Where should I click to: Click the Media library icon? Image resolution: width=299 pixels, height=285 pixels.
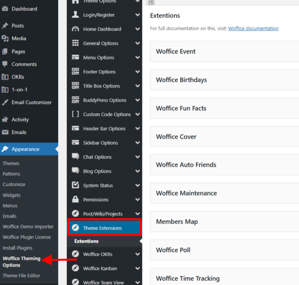(x=5, y=38)
